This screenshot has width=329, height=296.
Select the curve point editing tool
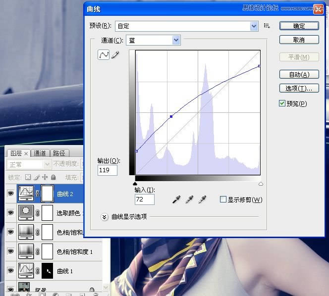point(104,55)
